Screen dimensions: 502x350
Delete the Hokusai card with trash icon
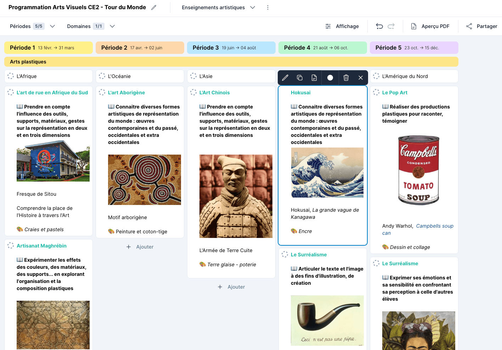coord(346,78)
